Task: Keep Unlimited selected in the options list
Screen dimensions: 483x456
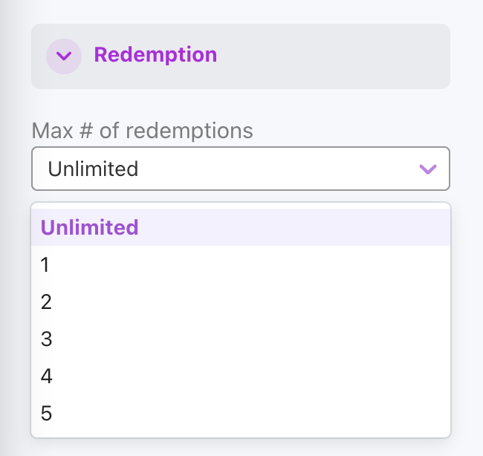Action: pos(241,227)
